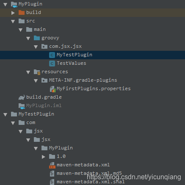Click the MyTestPlugin class icon
185x185 pixels.
coord(52,55)
